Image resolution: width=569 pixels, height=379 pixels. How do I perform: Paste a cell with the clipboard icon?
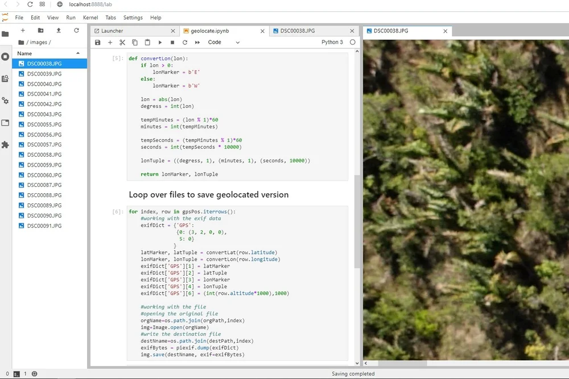pos(147,42)
